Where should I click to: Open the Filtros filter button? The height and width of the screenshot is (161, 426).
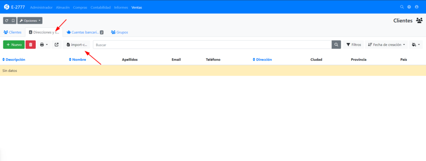pyautogui.click(x=354, y=45)
